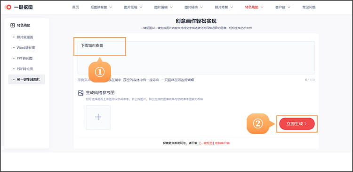The width and height of the screenshot is (353, 172).
Task: Open the 【一键抠图】电脑客户端 download link
Action: pyautogui.click(x=214, y=143)
